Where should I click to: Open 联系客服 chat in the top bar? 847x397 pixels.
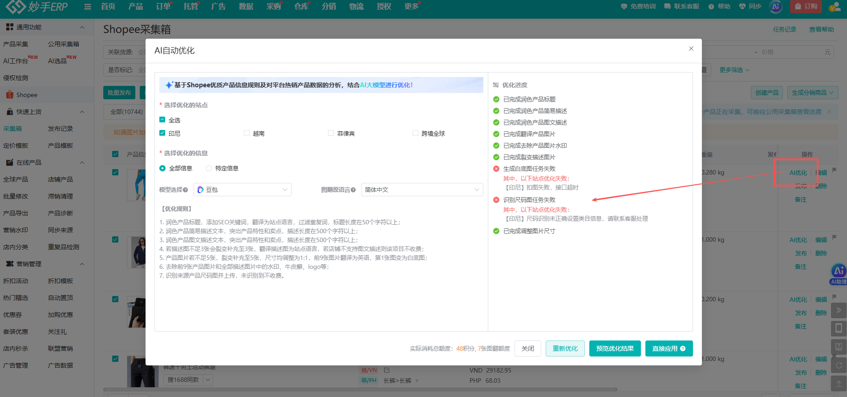(681, 6)
